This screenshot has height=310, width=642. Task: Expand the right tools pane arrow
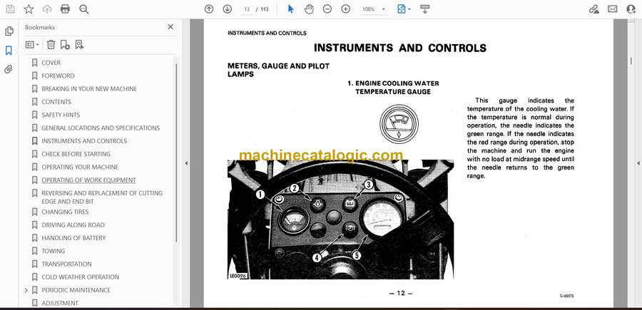[x=638, y=163]
